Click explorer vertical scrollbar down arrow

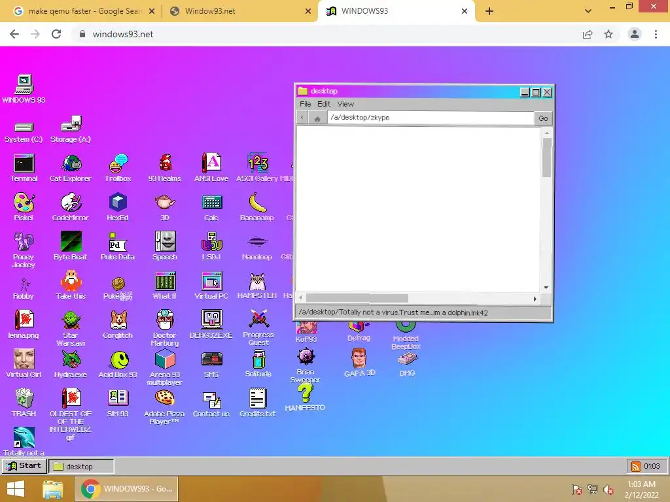[546, 288]
